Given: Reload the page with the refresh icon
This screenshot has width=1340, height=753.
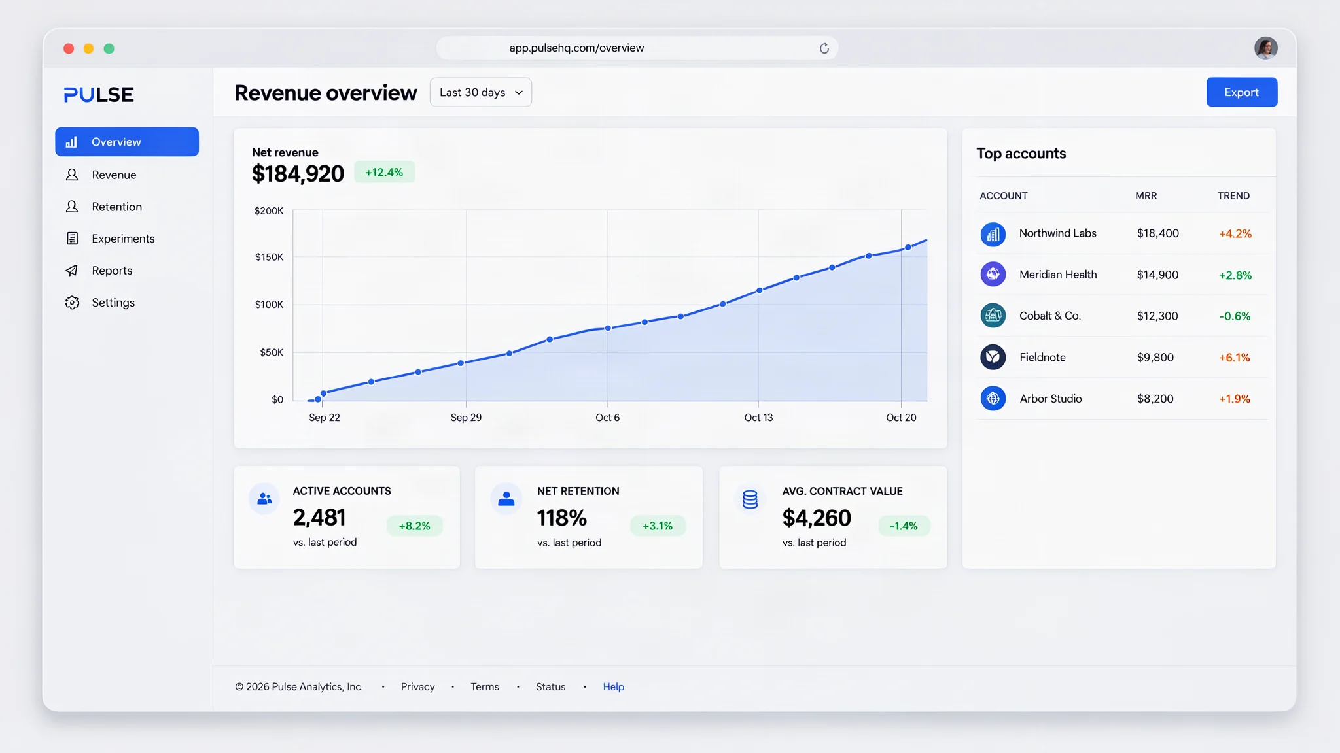Looking at the screenshot, I should tap(824, 48).
